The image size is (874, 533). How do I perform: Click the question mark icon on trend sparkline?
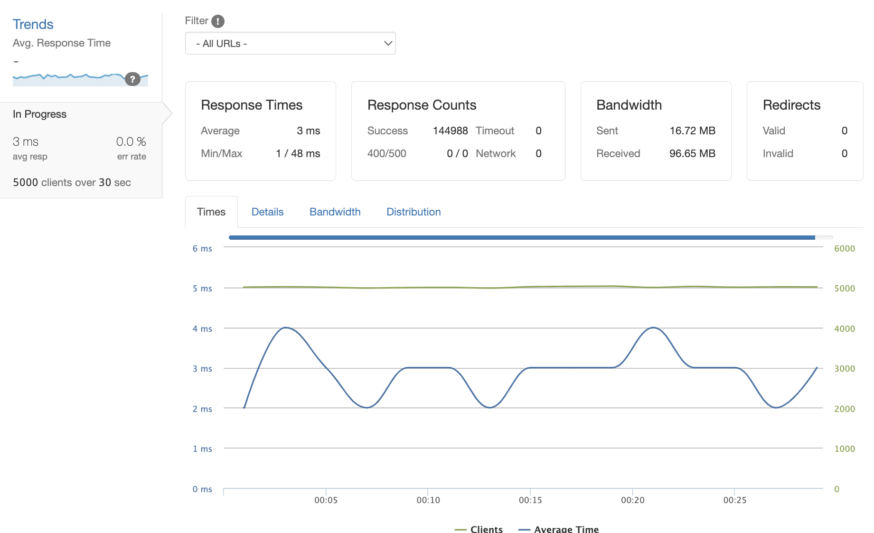coord(132,79)
